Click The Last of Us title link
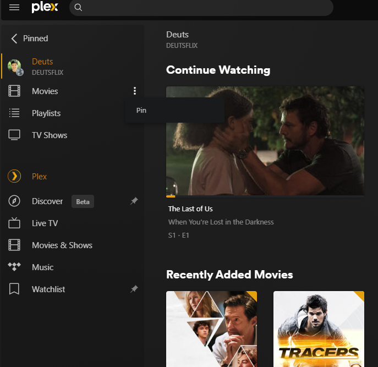378x367 pixels. tap(190, 209)
